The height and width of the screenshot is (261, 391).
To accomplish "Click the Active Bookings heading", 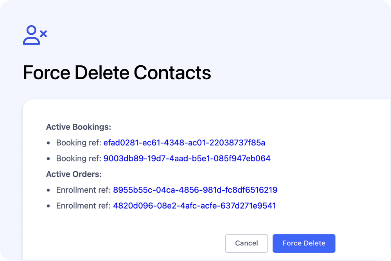I will [78, 127].
